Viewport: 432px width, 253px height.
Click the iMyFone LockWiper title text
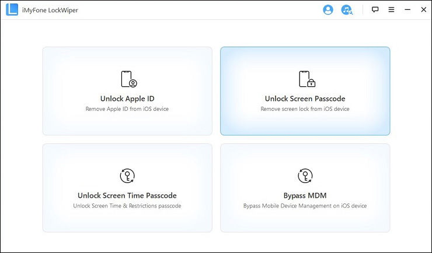pos(50,10)
